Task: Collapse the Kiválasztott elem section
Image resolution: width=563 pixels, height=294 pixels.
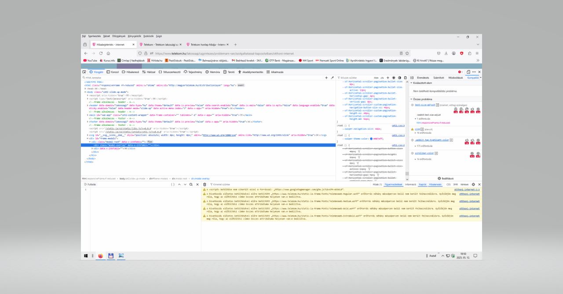Action: [x=411, y=83]
